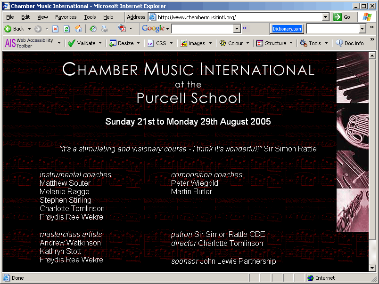Image resolution: width=379 pixels, height=284 pixels.
Task: Open the Structure dropdown arrow
Action: click(291, 43)
